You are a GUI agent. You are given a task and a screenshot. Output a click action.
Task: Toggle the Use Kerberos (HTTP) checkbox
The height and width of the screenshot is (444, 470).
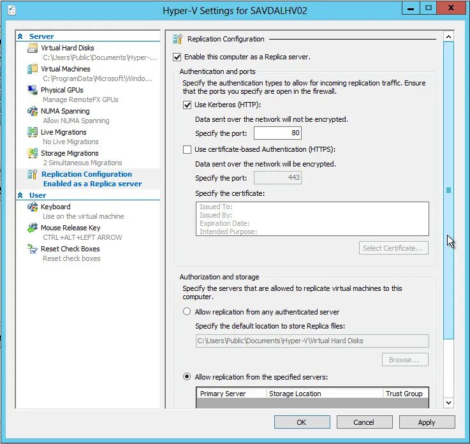click(187, 105)
